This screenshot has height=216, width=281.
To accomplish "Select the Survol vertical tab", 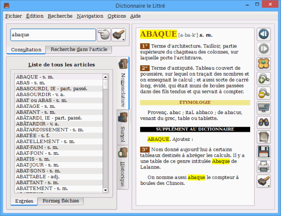I will 122,127.
